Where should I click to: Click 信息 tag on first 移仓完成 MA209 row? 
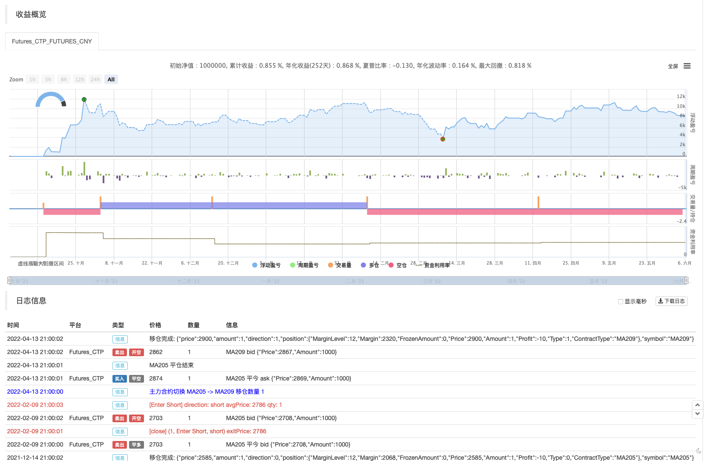120,339
